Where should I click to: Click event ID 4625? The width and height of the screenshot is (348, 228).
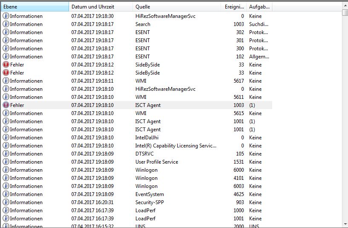point(239,194)
